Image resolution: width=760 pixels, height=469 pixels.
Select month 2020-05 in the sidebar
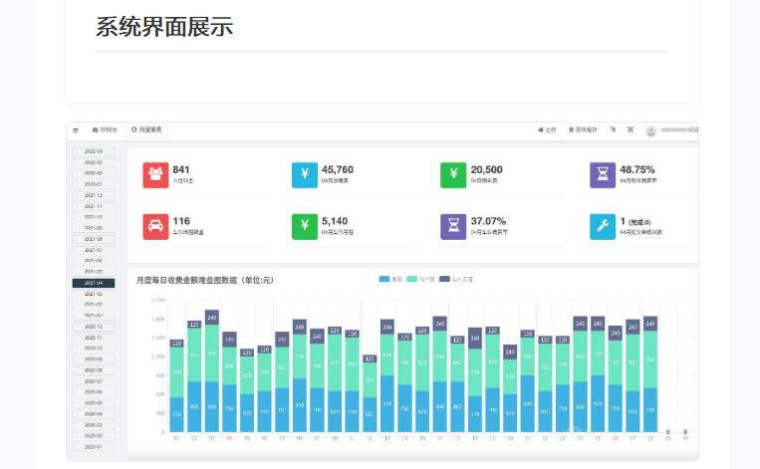94,403
